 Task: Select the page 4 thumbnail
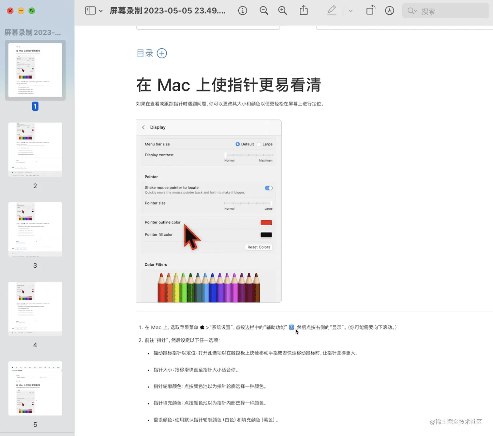(35, 309)
